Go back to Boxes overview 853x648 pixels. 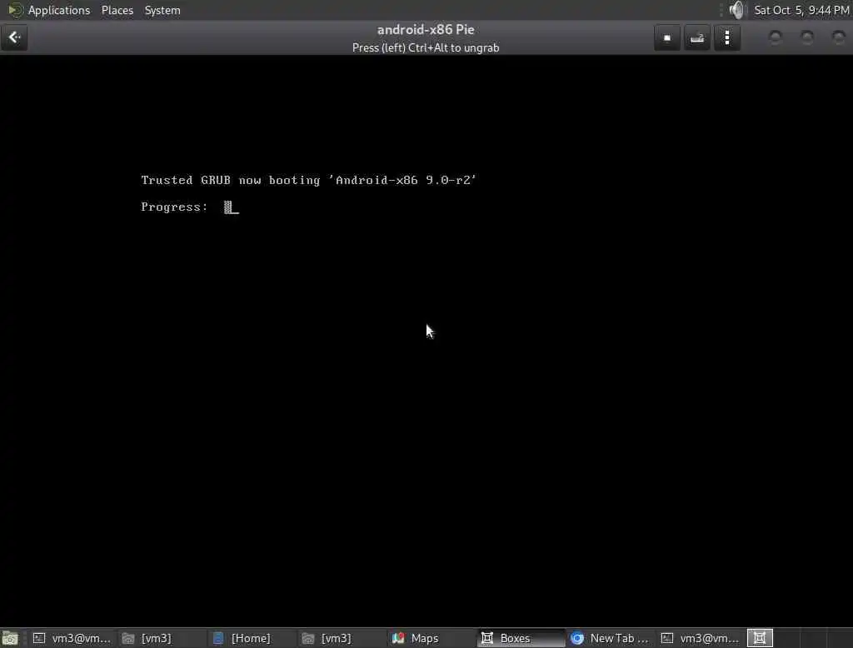(14, 37)
